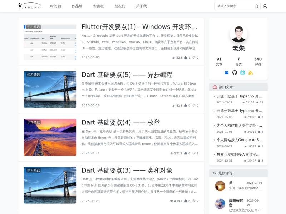286x214 pixels.
Task: Open 独立开发如何接入支付宝 hot article
Action: tap(238, 154)
